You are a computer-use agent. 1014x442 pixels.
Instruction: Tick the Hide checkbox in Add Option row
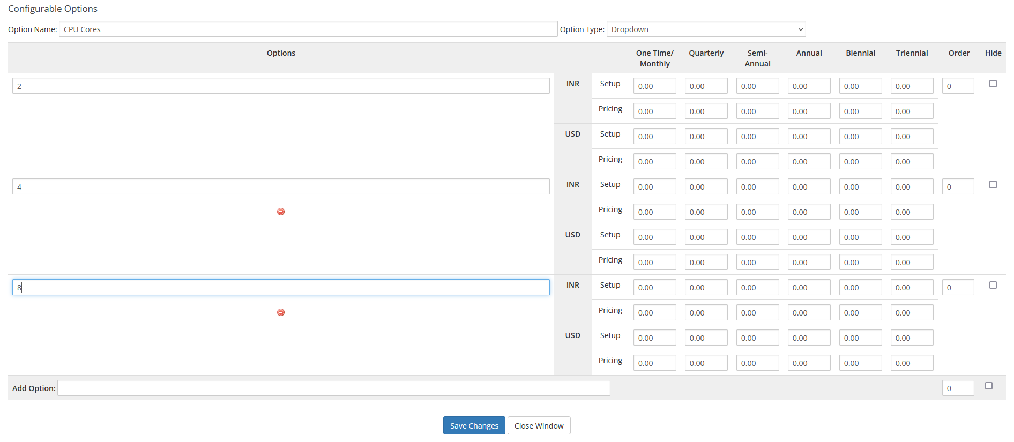989,386
